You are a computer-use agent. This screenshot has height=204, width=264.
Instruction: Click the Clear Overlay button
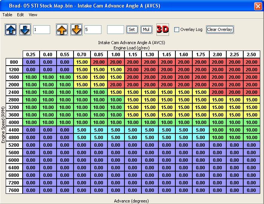(220, 29)
